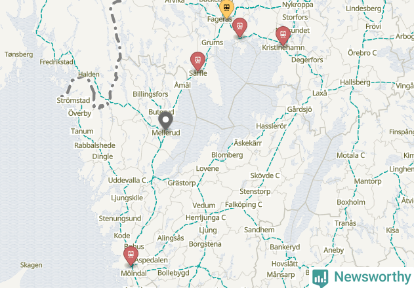Click the Skagen label in the sea
414x288 pixels.
pyautogui.click(x=31, y=265)
